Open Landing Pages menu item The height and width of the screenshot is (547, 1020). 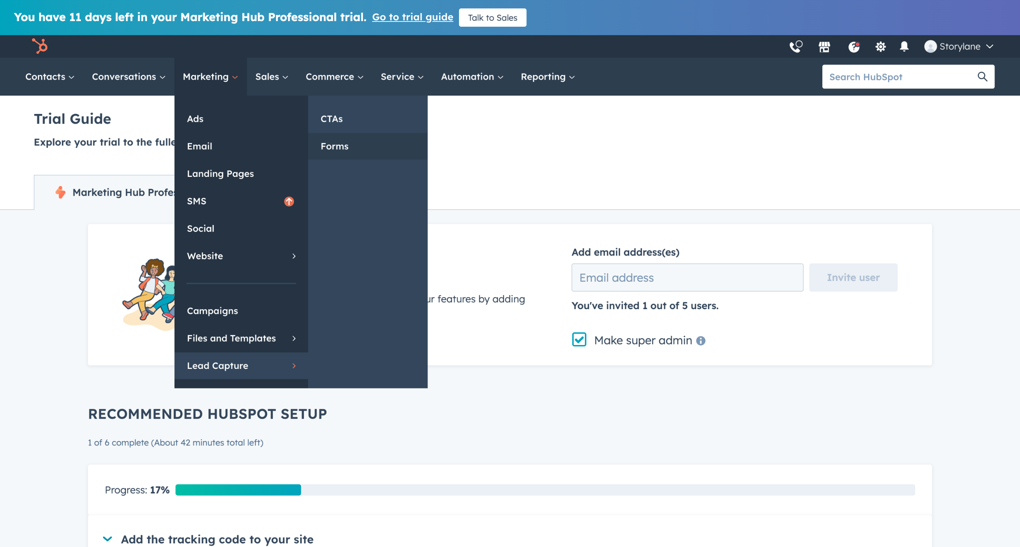[241, 174]
